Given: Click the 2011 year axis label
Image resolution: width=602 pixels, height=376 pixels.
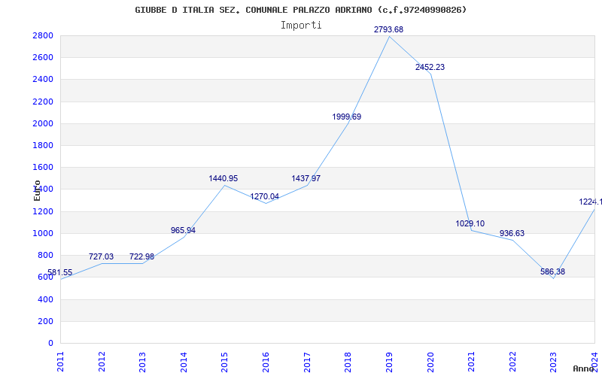Looking at the screenshot, I should (x=61, y=362).
